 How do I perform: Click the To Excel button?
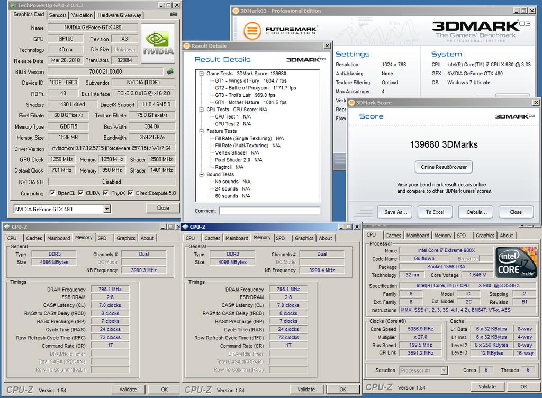[435, 212]
